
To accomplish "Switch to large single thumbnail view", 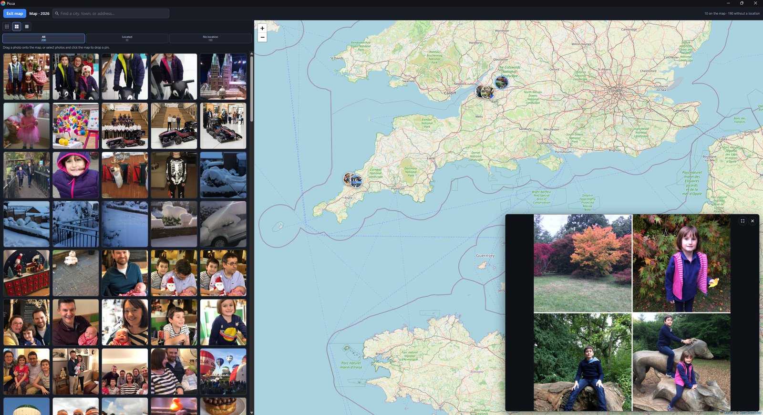I will point(27,27).
